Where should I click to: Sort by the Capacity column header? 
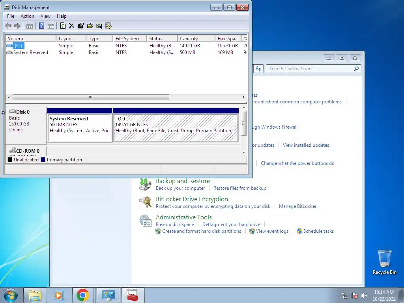[x=196, y=38]
